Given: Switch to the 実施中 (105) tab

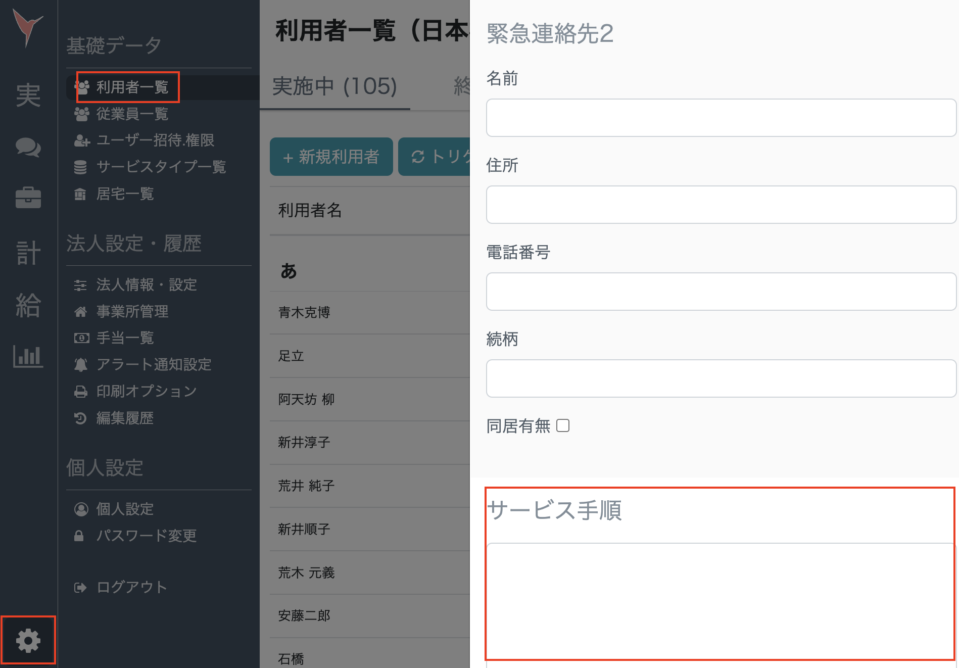Looking at the screenshot, I should pyautogui.click(x=333, y=87).
